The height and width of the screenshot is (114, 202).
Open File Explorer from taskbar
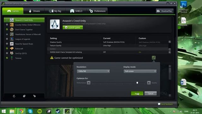click(x=12, y=111)
